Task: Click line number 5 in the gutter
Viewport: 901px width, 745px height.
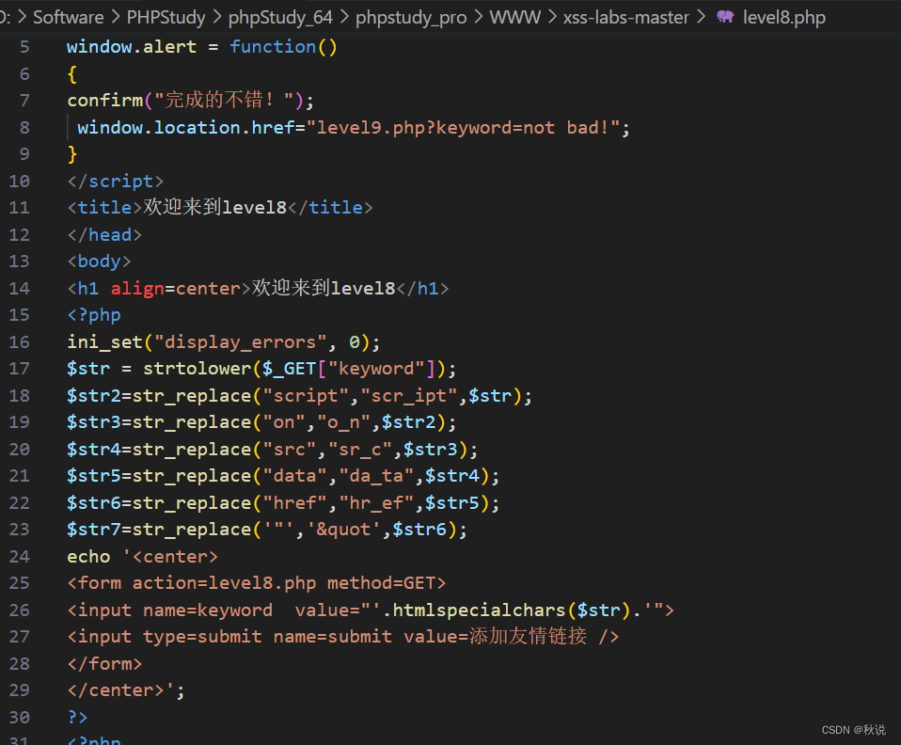Action: coord(24,46)
